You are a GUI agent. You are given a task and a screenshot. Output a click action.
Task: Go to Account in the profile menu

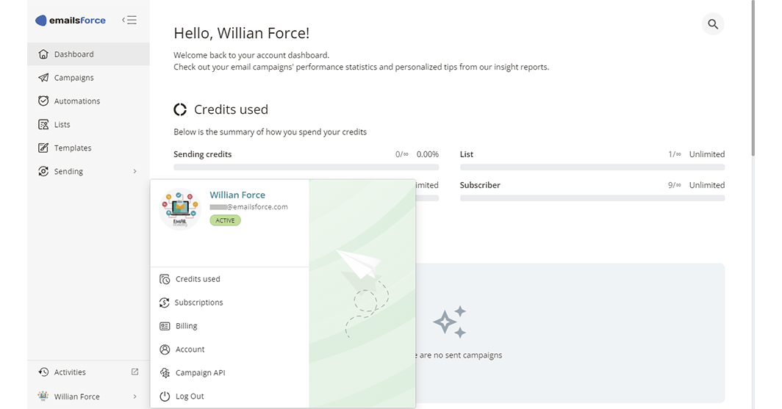(190, 350)
